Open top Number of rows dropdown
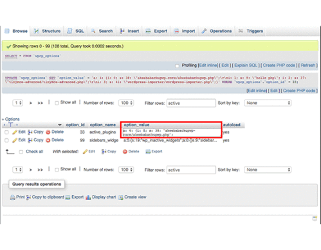The image size is (321, 250). [x=126, y=103]
